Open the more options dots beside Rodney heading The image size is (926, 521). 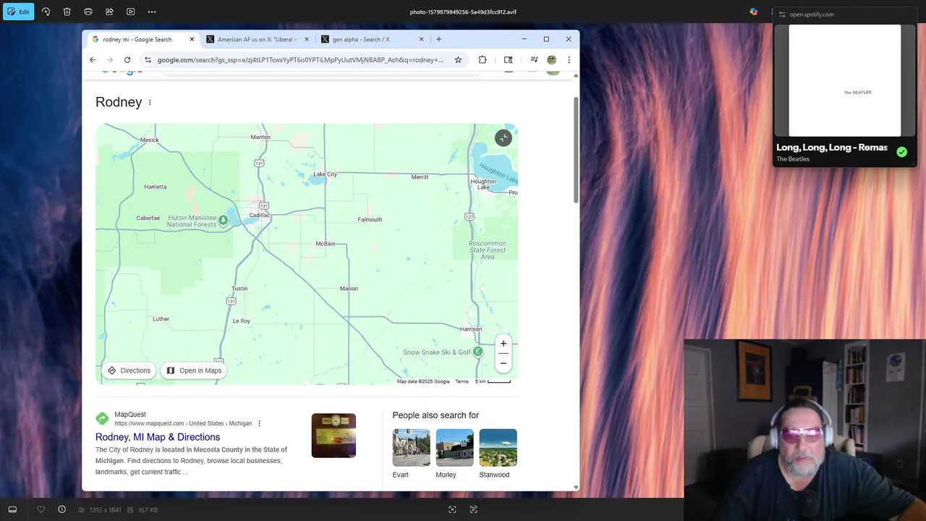150,102
